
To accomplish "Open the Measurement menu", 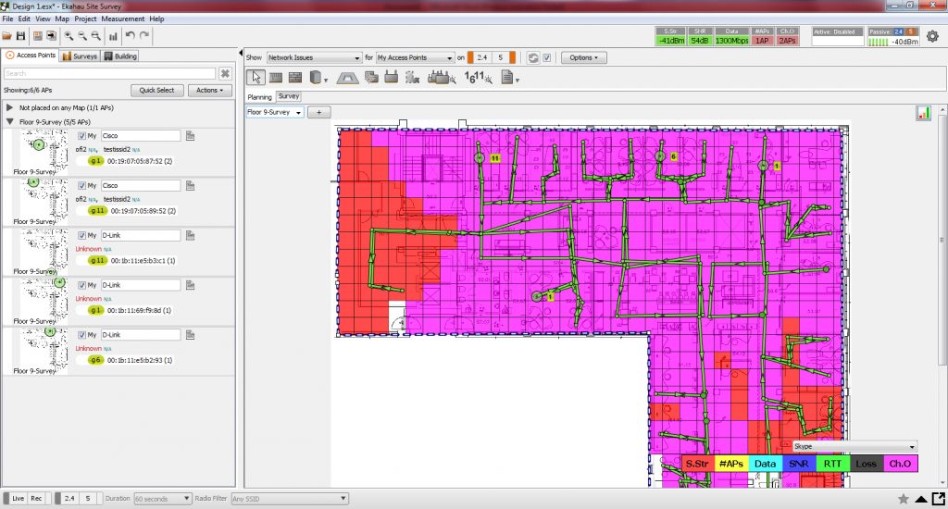I will click(x=123, y=19).
